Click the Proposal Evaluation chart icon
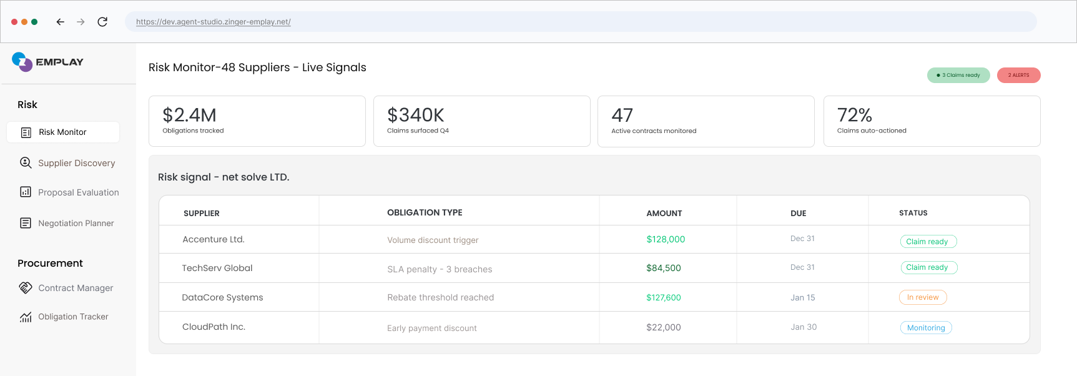The width and height of the screenshot is (1077, 376). pyautogui.click(x=26, y=192)
